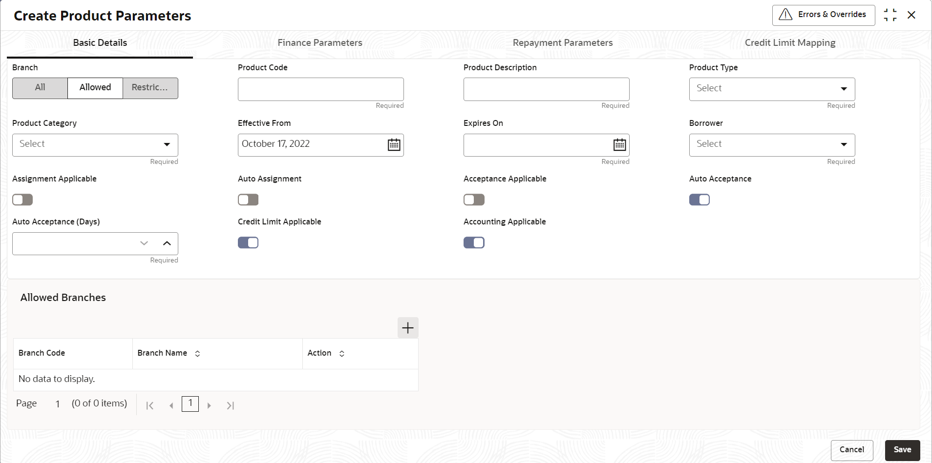This screenshot has width=932, height=463.
Task: Open the Repayment Parameters tab
Action: pos(562,43)
